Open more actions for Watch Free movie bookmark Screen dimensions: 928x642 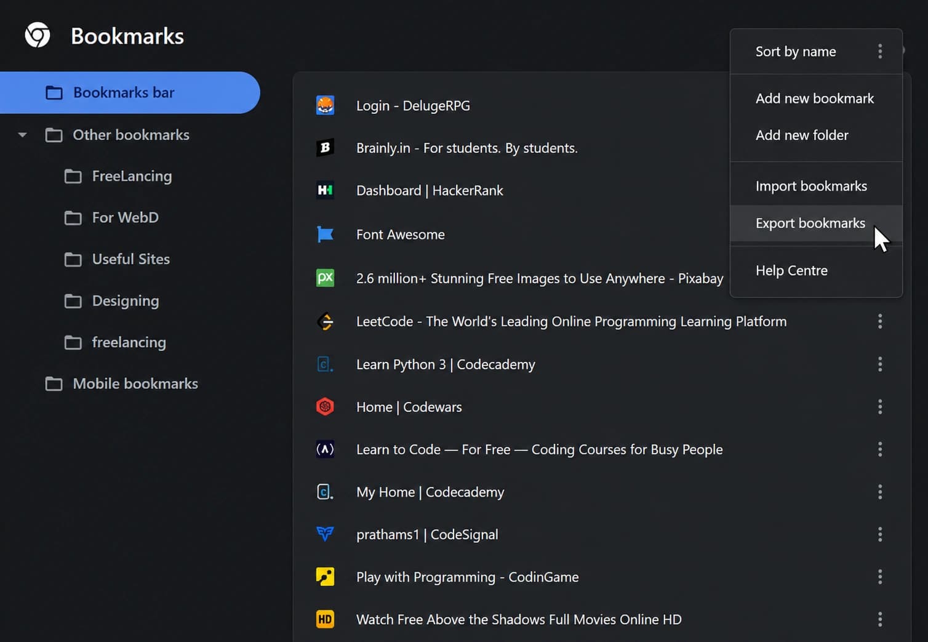point(880,619)
